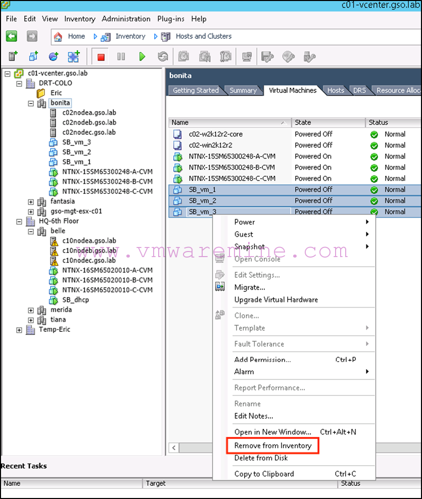
Task: Click the green Power On play icon
Action: point(142,57)
